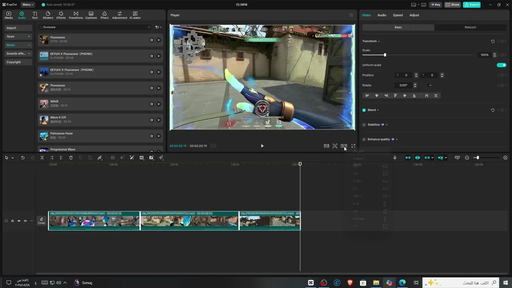
Task: Click the Cover edit icon on track
Action: (x=41, y=221)
